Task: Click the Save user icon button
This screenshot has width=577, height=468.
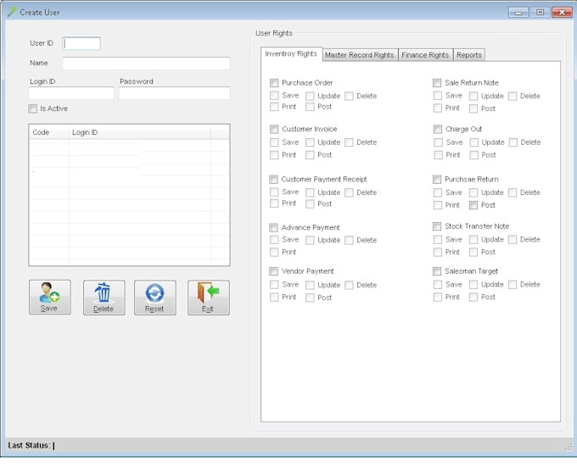Action: pos(49,298)
